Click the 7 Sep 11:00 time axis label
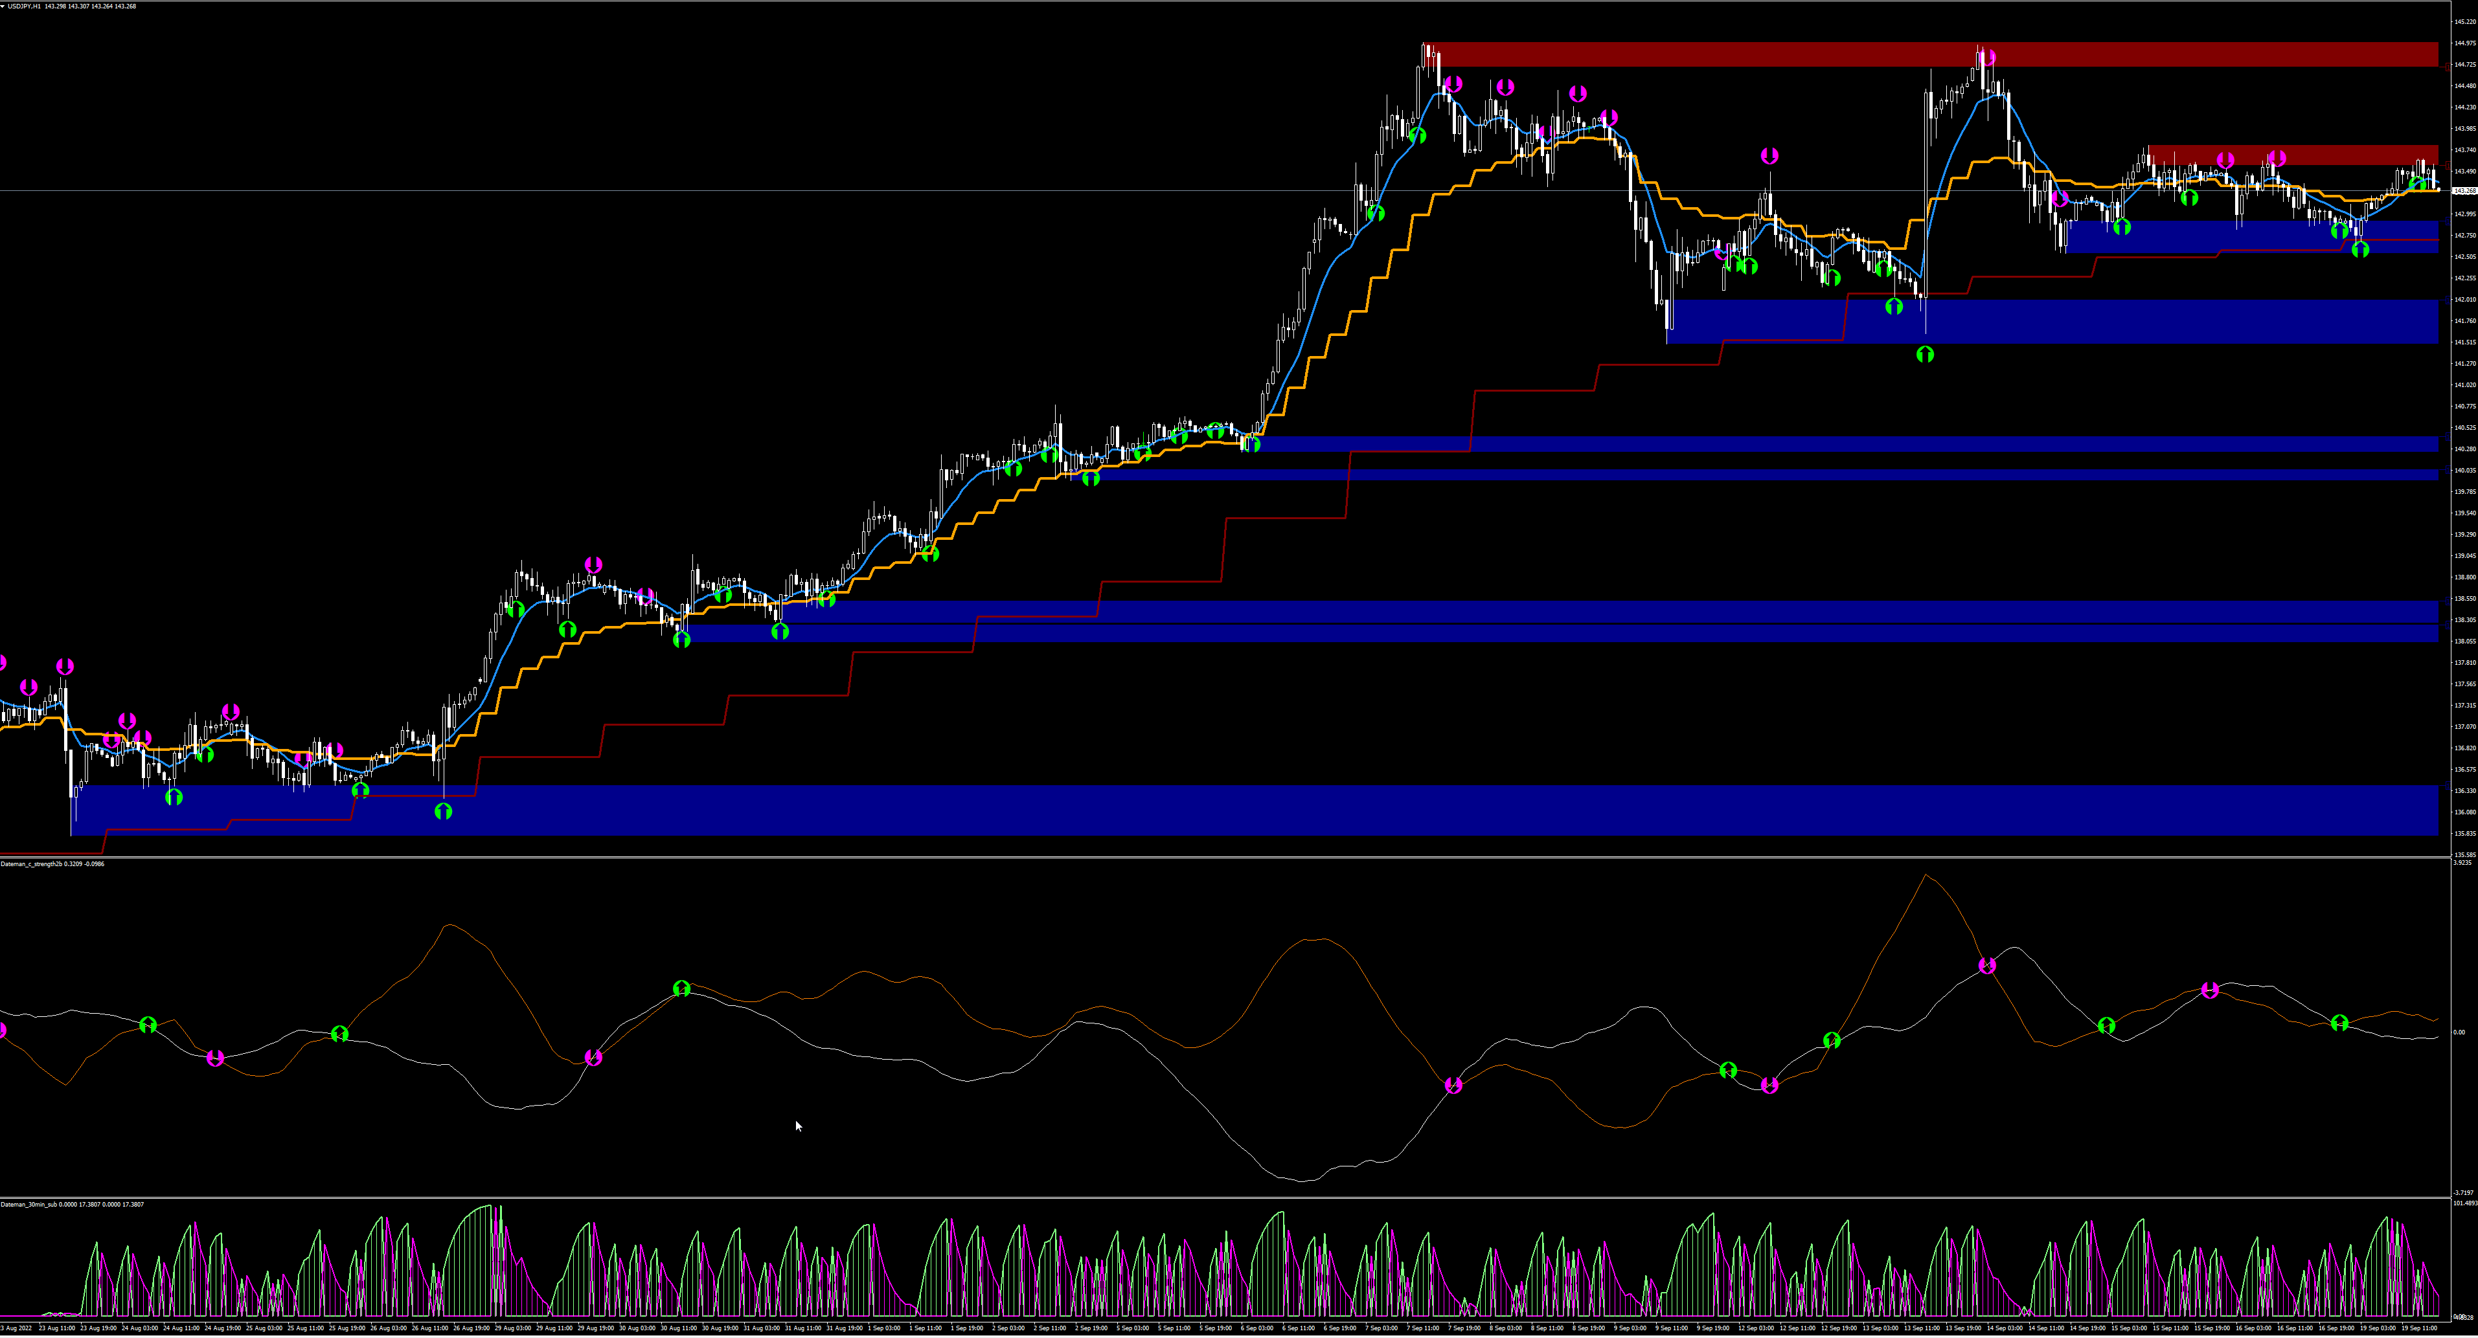Image resolution: width=2478 pixels, height=1338 pixels. [1423, 1328]
